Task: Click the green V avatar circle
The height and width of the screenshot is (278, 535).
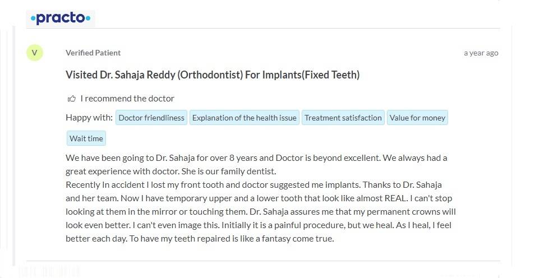Action: [x=34, y=53]
